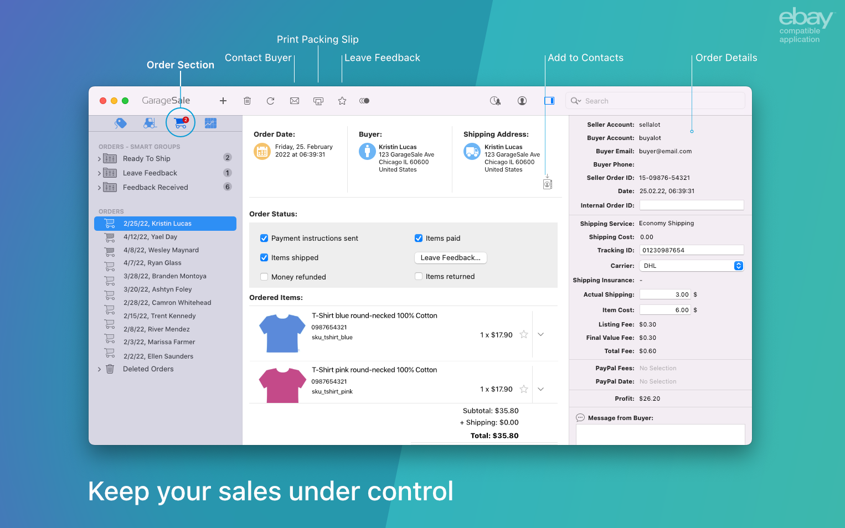Select the 4/12/22 Yael Day order
The height and width of the screenshot is (528, 845).
tap(150, 236)
